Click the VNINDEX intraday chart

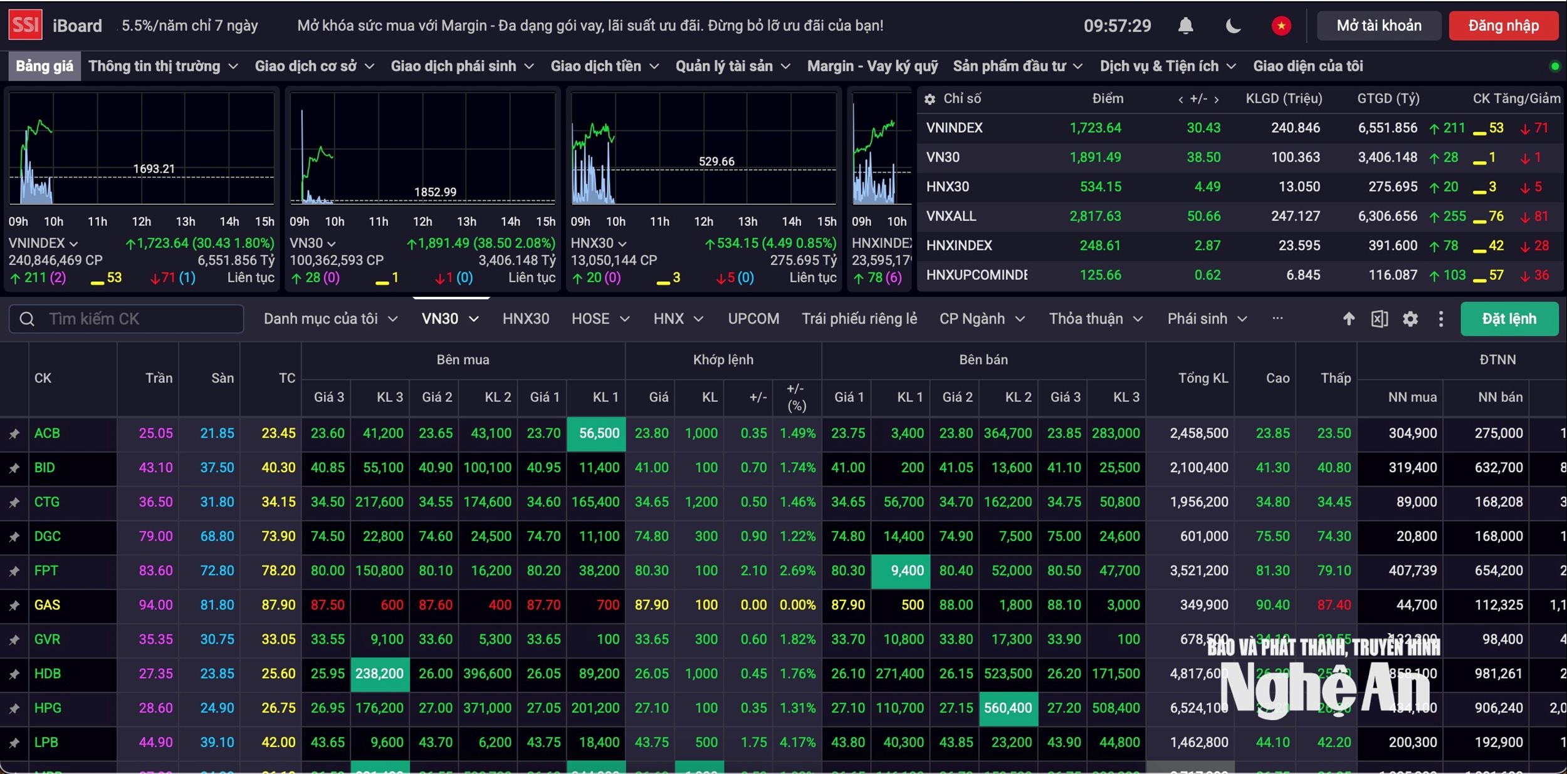[x=142, y=149]
